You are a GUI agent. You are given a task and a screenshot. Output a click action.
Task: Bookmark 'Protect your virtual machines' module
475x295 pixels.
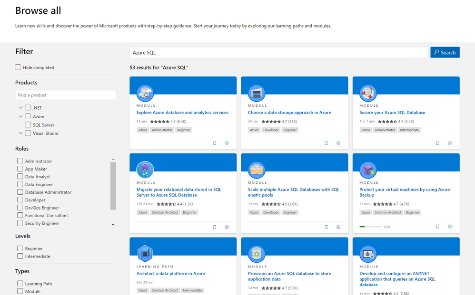pyautogui.click(x=438, y=227)
